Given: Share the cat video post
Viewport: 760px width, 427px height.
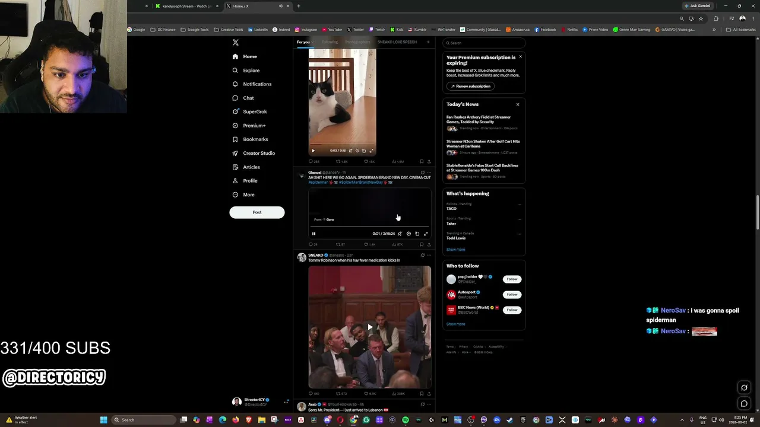Looking at the screenshot, I should point(429,161).
